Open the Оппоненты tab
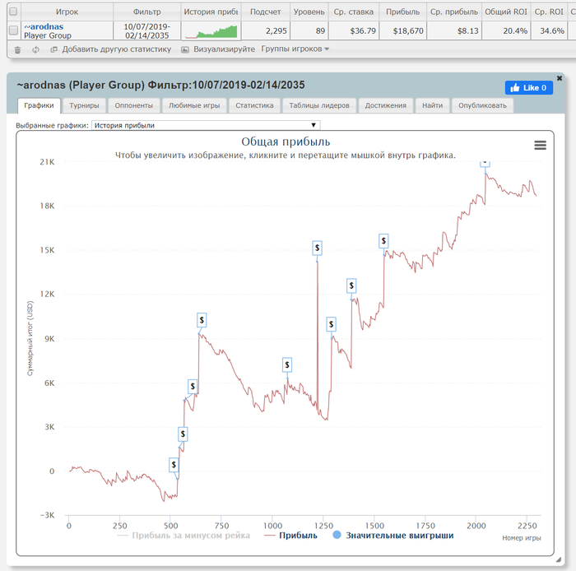This screenshot has height=571, width=576. click(x=133, y=105)
